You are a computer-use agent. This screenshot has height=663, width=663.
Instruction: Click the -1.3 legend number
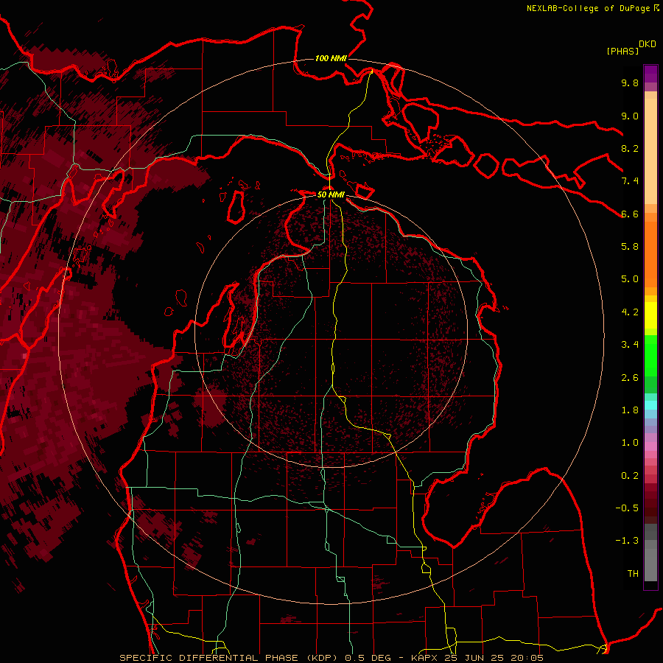point(627,541)
